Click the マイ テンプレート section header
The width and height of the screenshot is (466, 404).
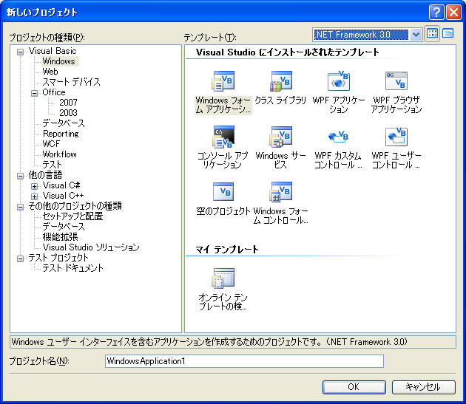tap(227, 250)
